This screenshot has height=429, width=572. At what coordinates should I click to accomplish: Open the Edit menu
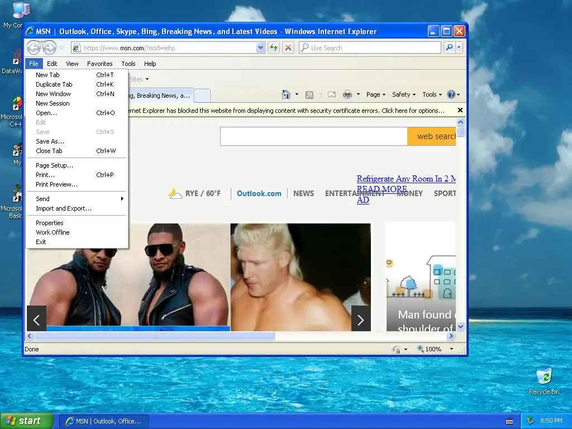[x=52, y=64]
